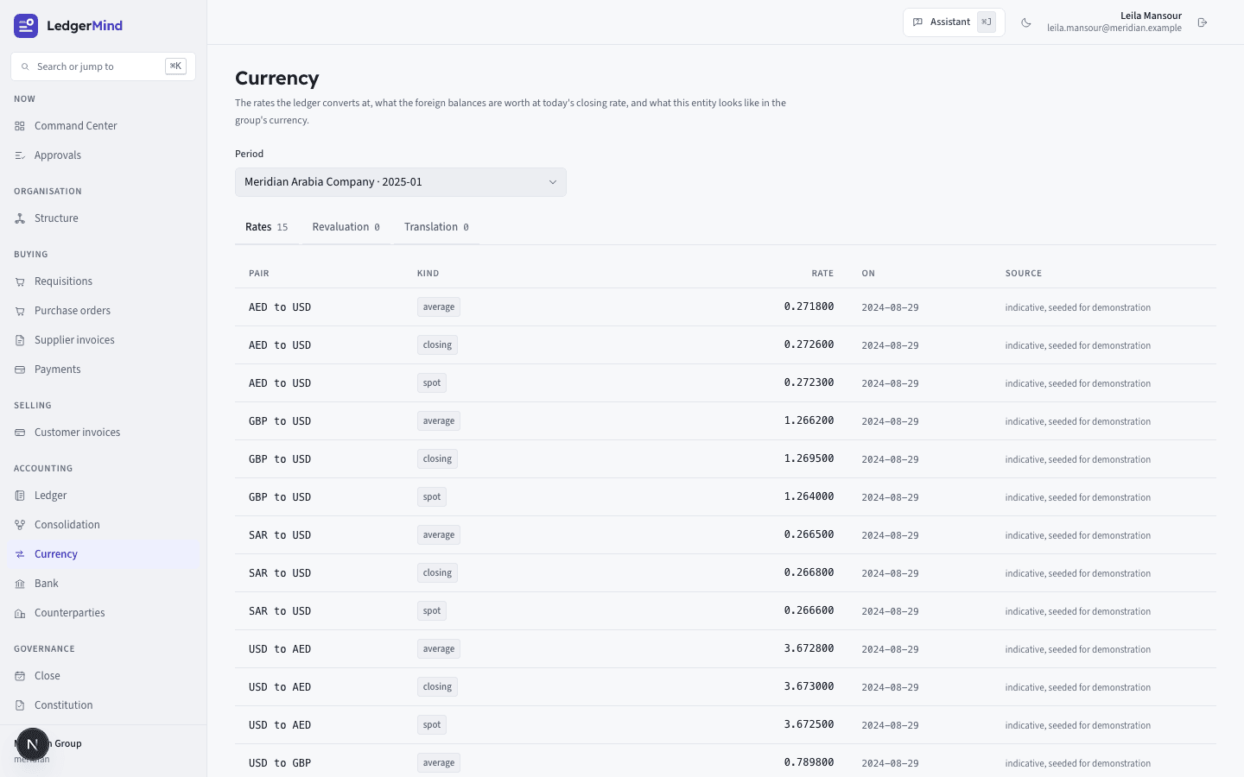Focus the Search or jump to field

tap(103, 66)
